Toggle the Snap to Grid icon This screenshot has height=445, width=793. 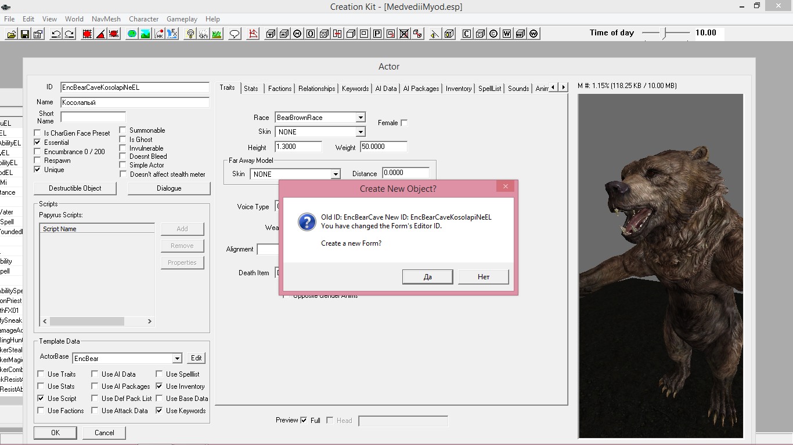[x=87, y=34]
